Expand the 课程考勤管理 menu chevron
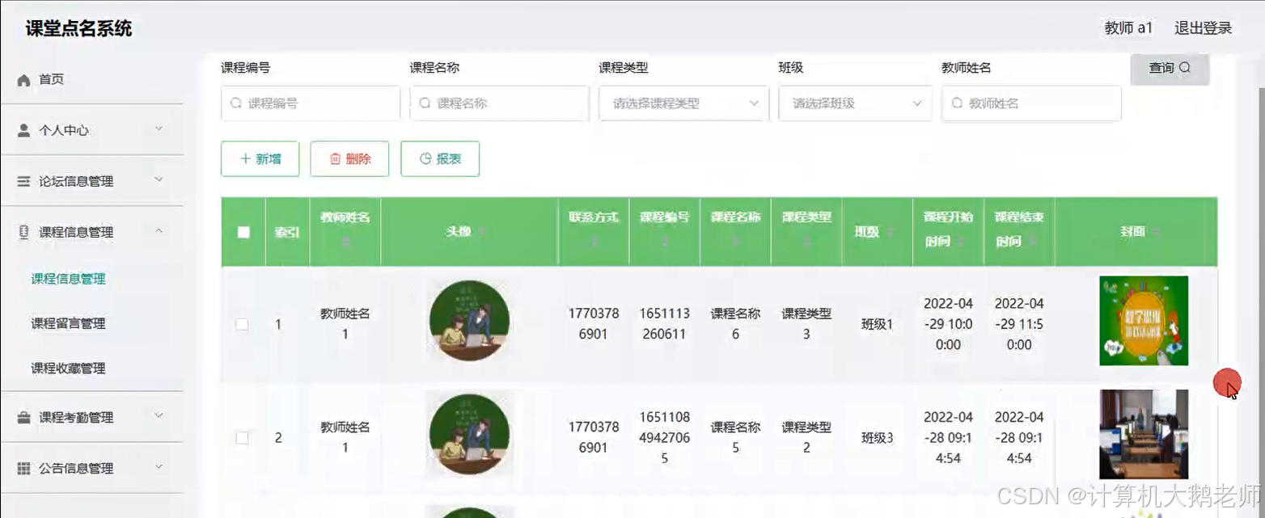1265x518 pixels. [159, 416]
